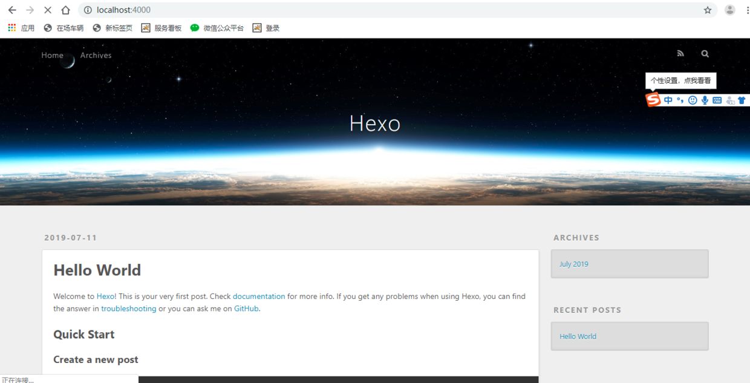Go to Home in the blog nav

(52, 55)
